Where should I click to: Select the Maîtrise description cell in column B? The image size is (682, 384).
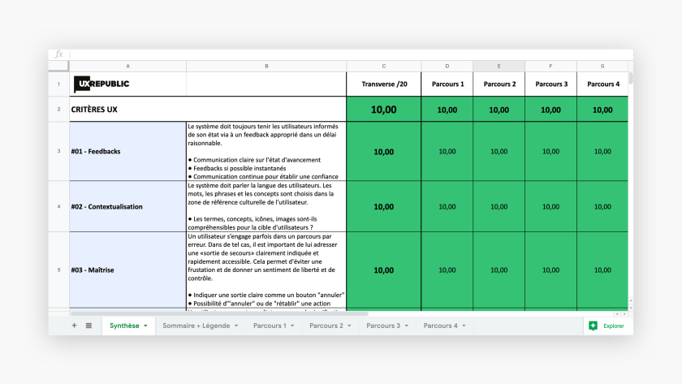click(x=266, y=270)
